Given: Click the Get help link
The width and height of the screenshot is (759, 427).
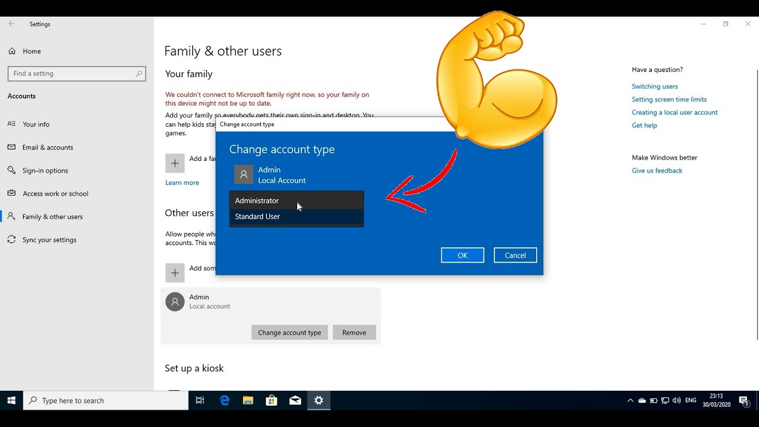Looking at the screenshot, I should [645, 126].
